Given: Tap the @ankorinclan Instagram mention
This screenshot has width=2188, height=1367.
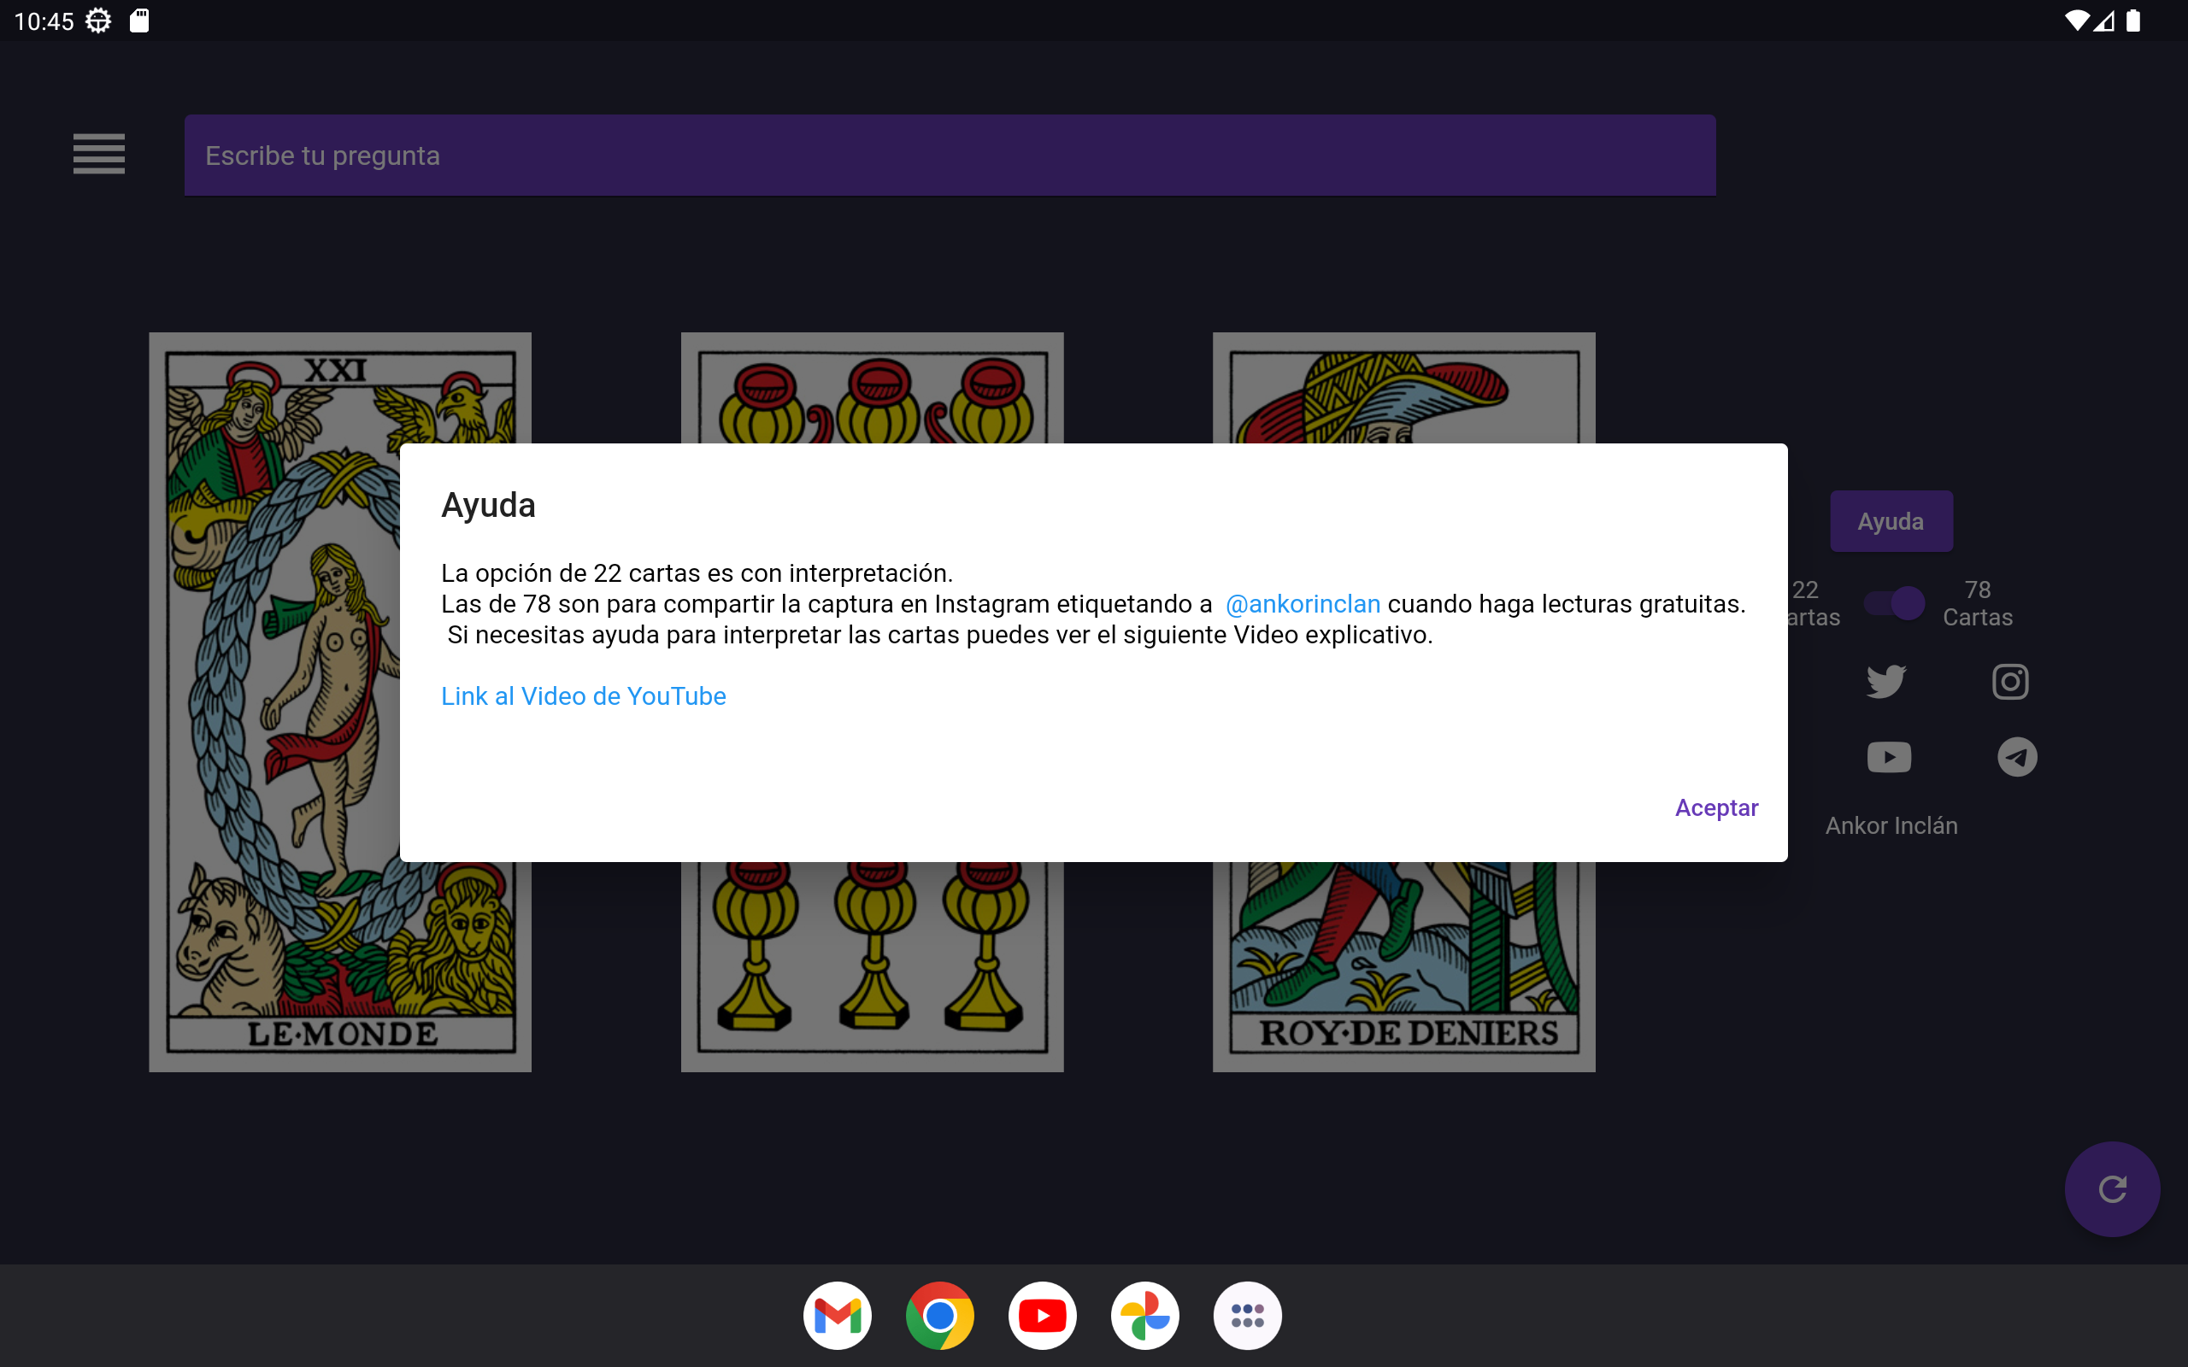Looking at the screenshot, I should click(1302, 603).
